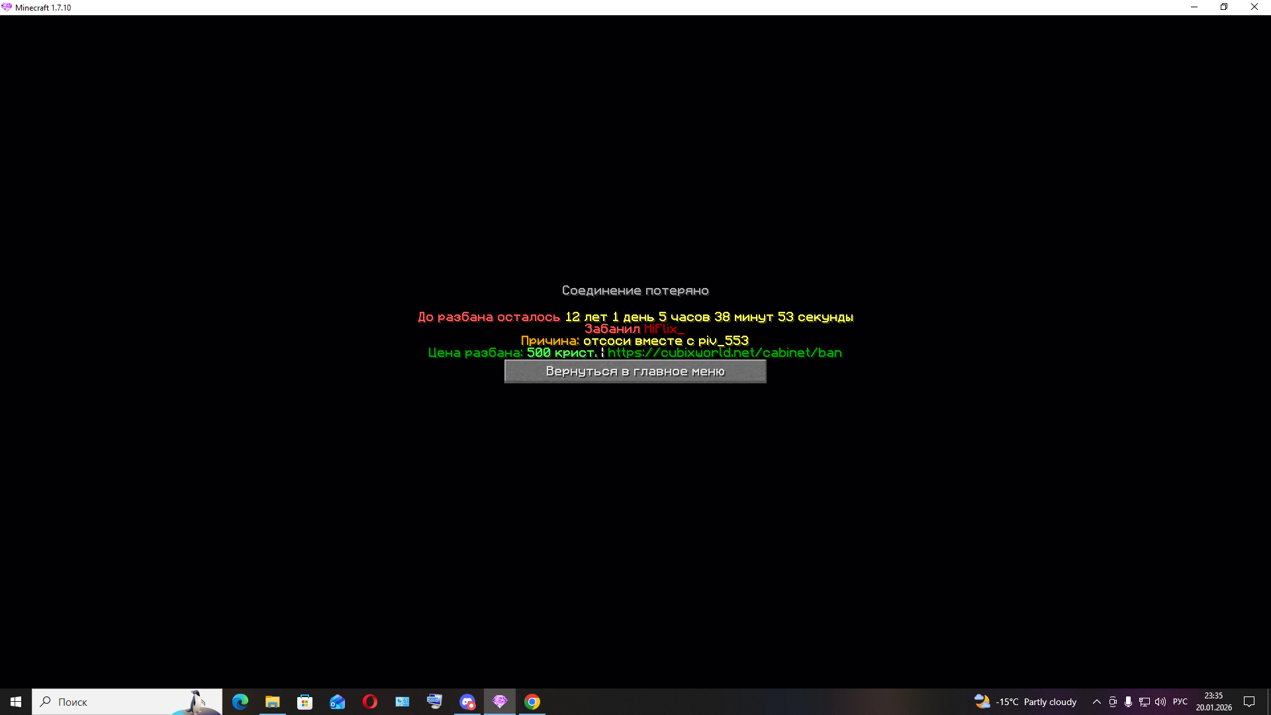Open Discord from the taskbar
Image resolution: width=1271 pixels, height=715 pixels.
pos(467,702)
